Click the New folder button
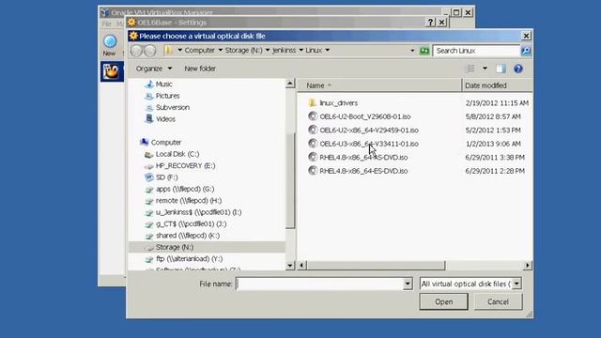 click(200, 69)
